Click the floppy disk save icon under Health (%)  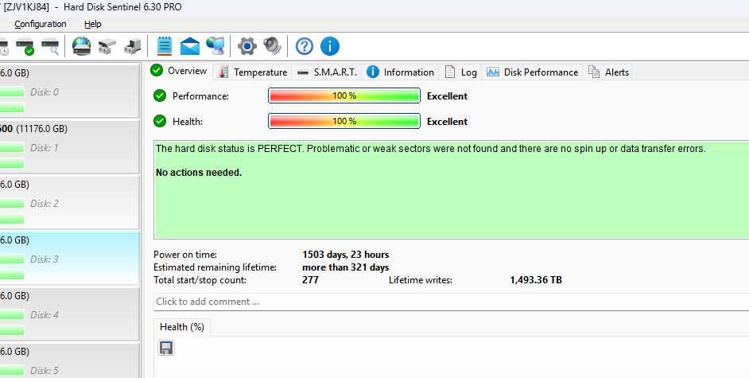point(166,348)
